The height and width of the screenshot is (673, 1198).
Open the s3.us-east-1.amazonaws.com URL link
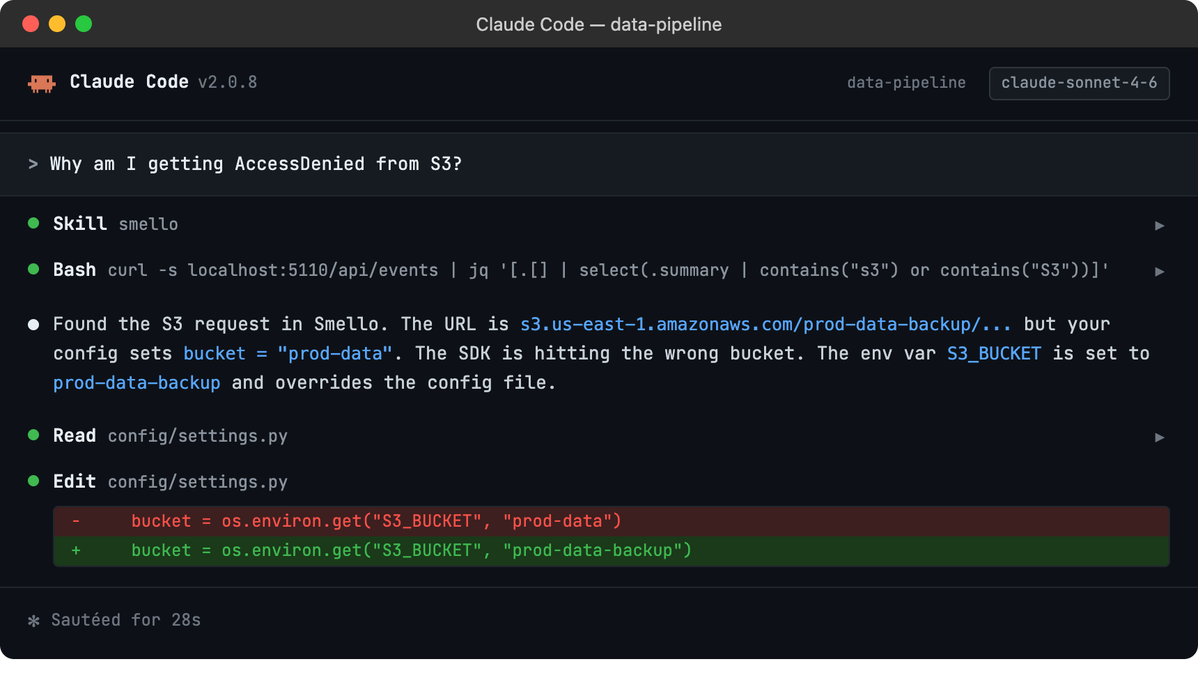[x=765, y=325]
